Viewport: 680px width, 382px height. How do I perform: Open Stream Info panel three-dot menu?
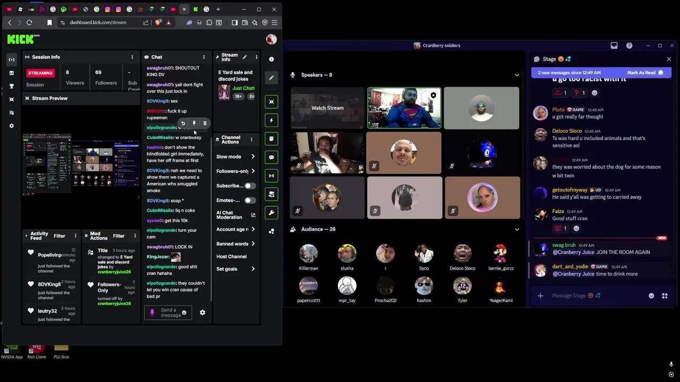[256, 57]
